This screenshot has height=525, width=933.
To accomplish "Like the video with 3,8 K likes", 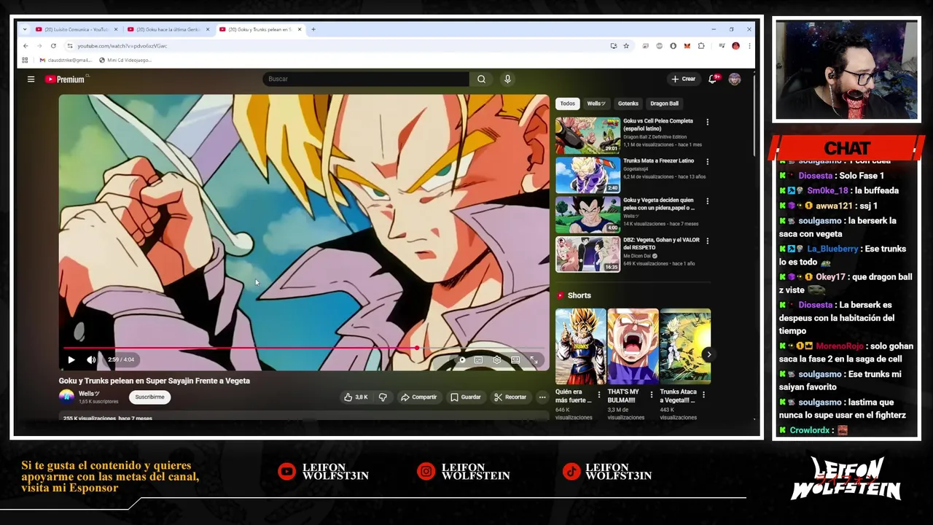I will coord(356,397).
